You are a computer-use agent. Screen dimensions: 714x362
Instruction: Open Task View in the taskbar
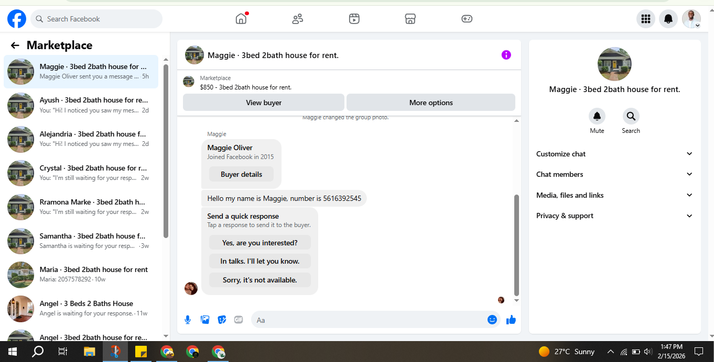coord(63,352)
